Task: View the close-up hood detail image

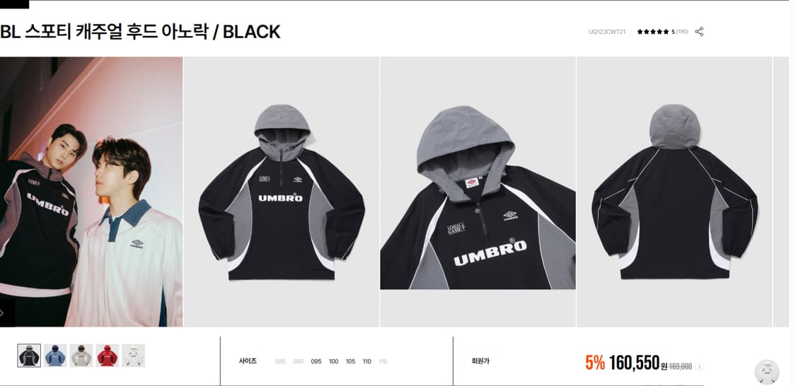Action: coord(478,192)
